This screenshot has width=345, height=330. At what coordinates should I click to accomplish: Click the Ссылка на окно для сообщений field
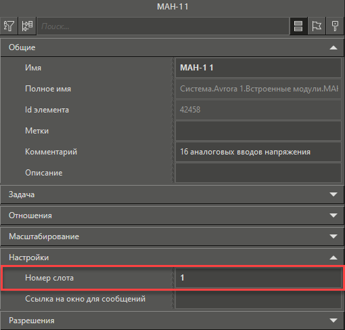point(258,299)
